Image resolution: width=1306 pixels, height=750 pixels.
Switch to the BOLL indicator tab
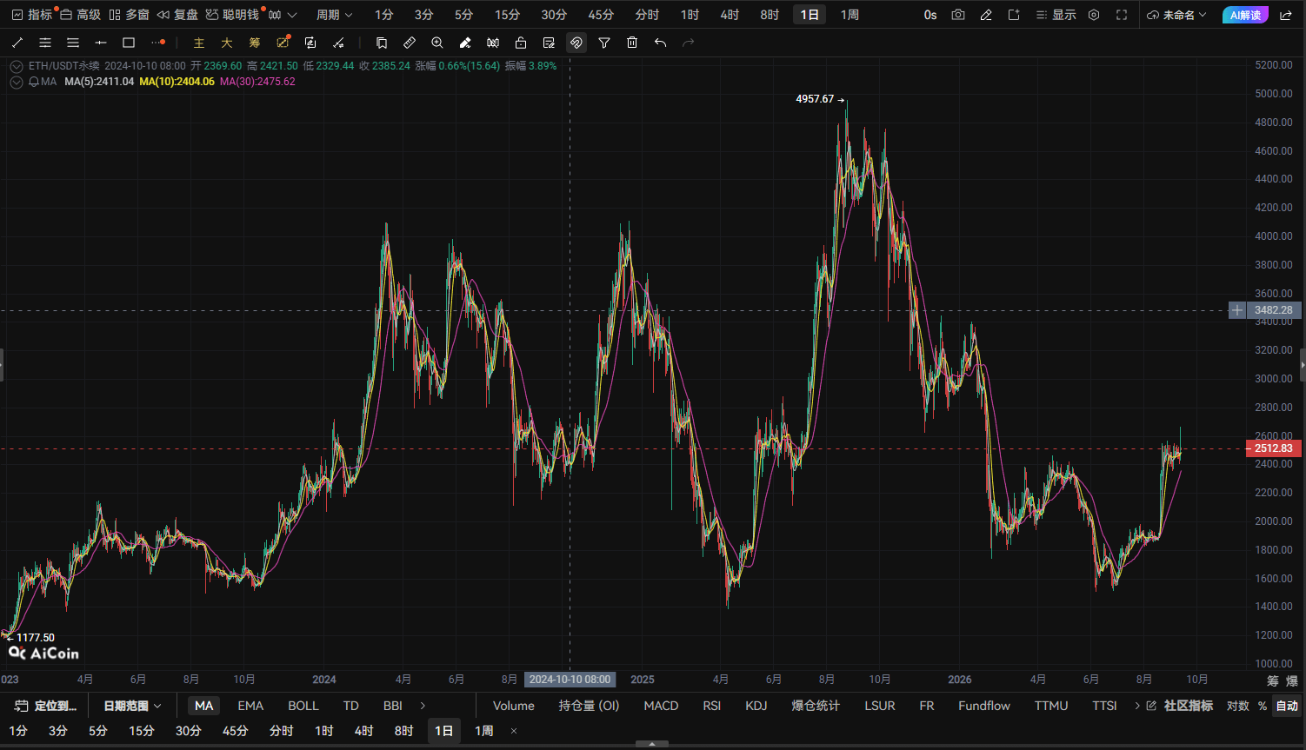click(x=303, y=706)
